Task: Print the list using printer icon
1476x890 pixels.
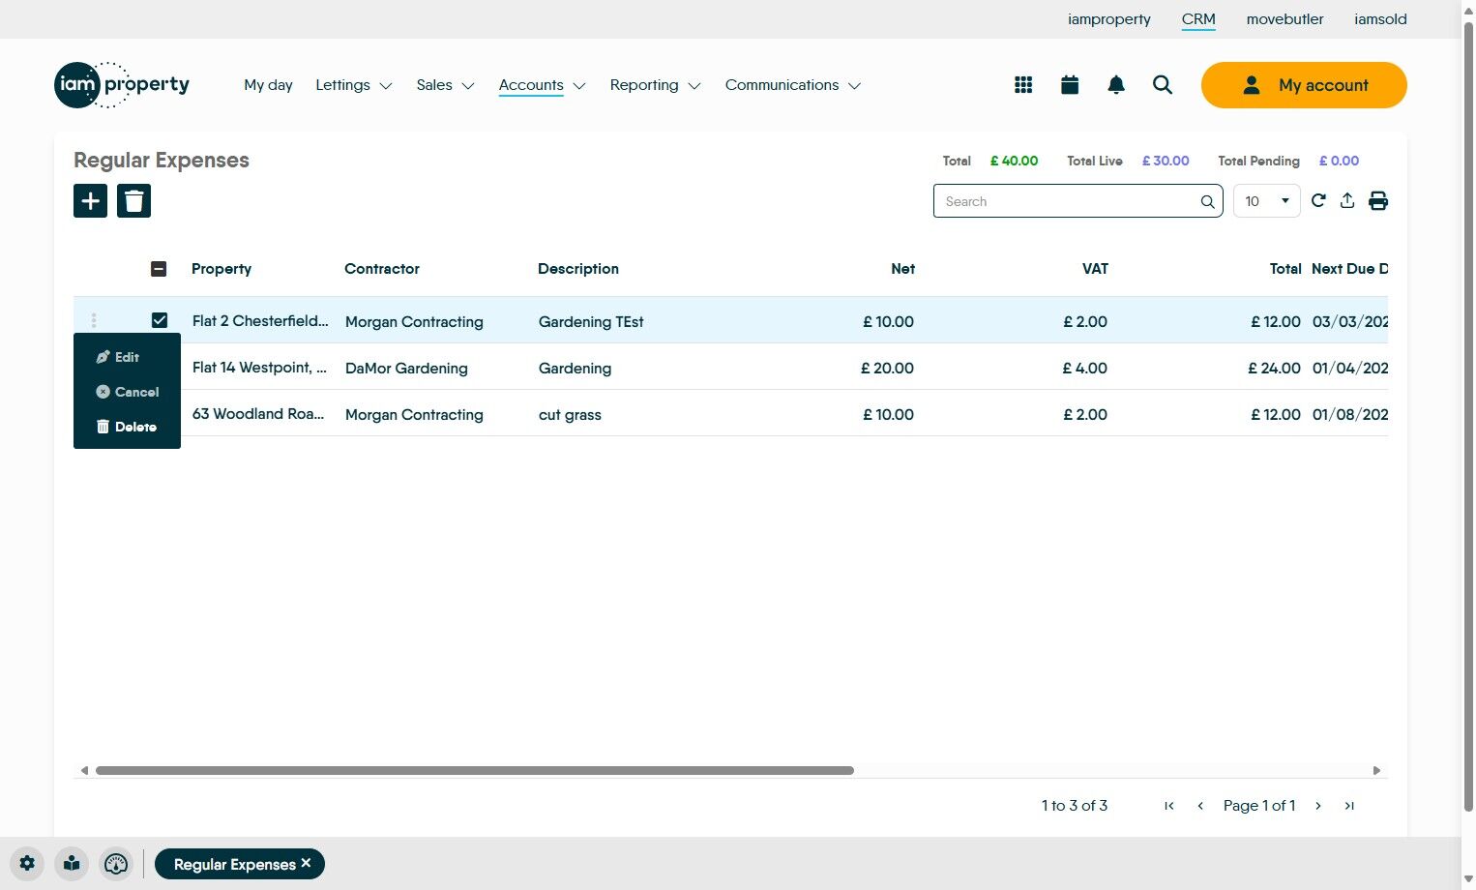Action: (x=1378, y=201)
